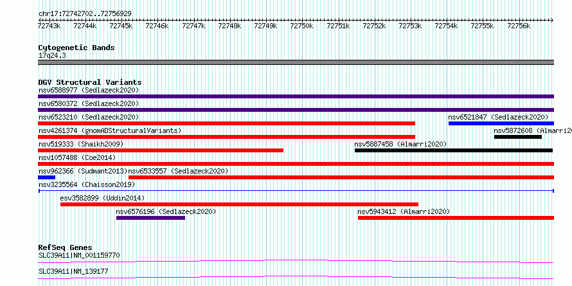Click the short blue nsv962366 bar

[x=46, y=177]
